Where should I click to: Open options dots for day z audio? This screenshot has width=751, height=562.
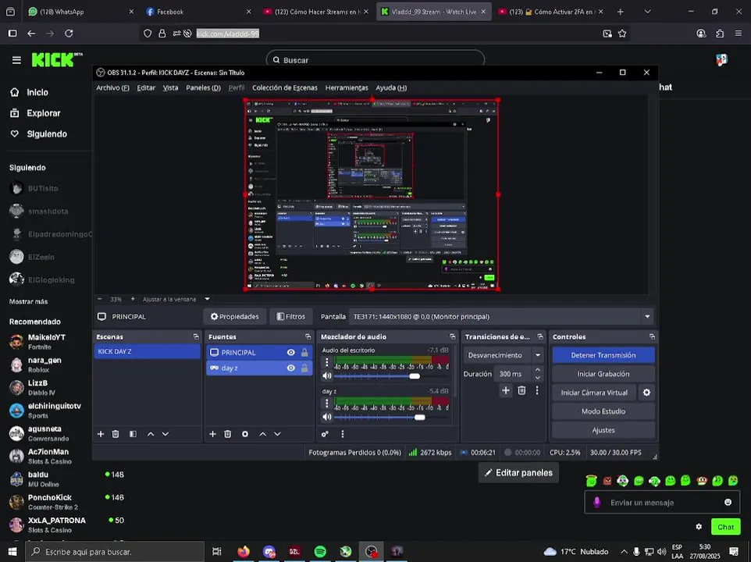coord(326,404)
